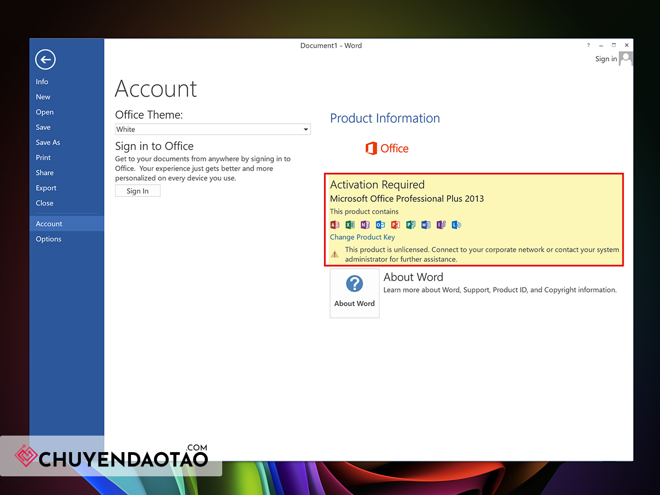Click the Excel icon in product list

[350, 224]
